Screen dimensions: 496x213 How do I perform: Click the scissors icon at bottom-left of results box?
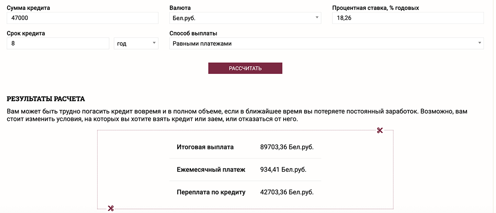tap(111, 208)
